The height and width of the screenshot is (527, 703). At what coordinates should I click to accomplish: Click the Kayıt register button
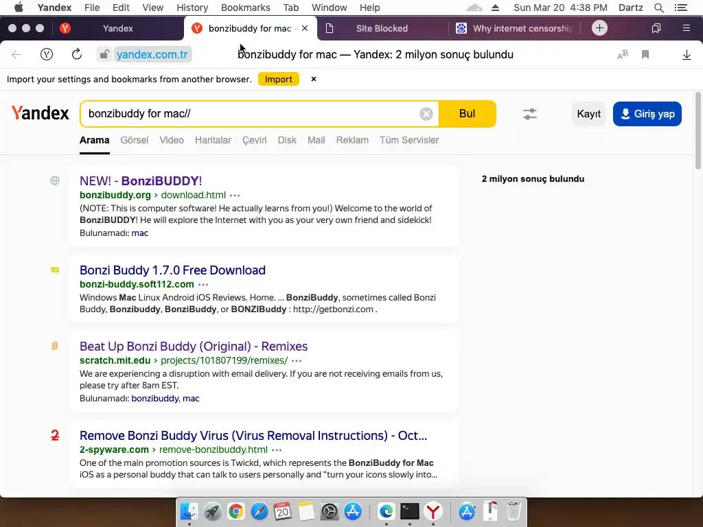(588, 114)
